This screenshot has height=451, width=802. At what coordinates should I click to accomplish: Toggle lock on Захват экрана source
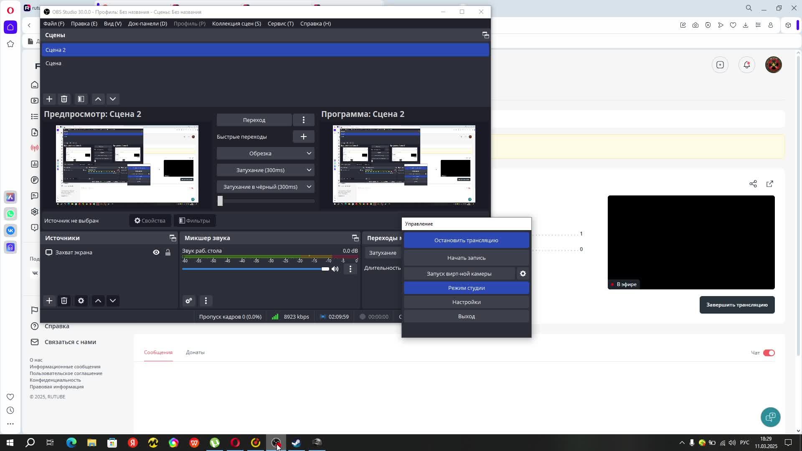point(168,252)
